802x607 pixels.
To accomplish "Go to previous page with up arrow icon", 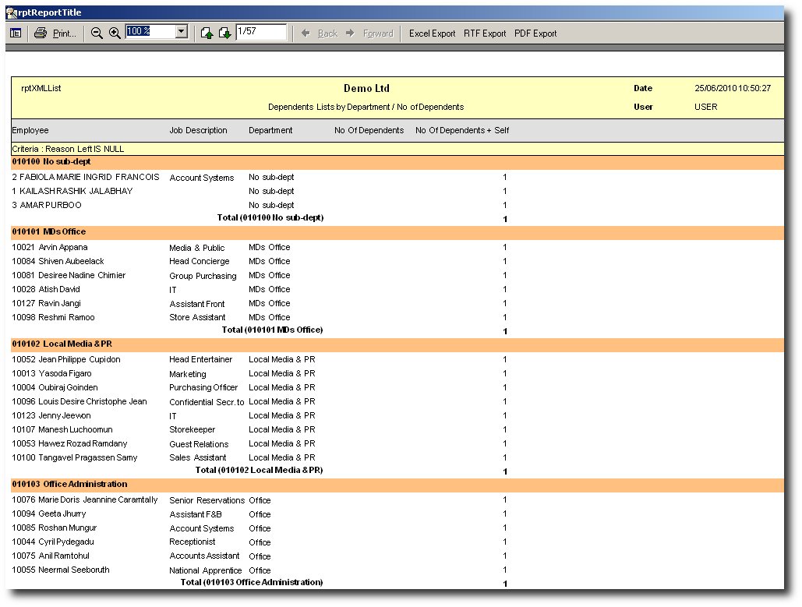I will click(207, 33).
